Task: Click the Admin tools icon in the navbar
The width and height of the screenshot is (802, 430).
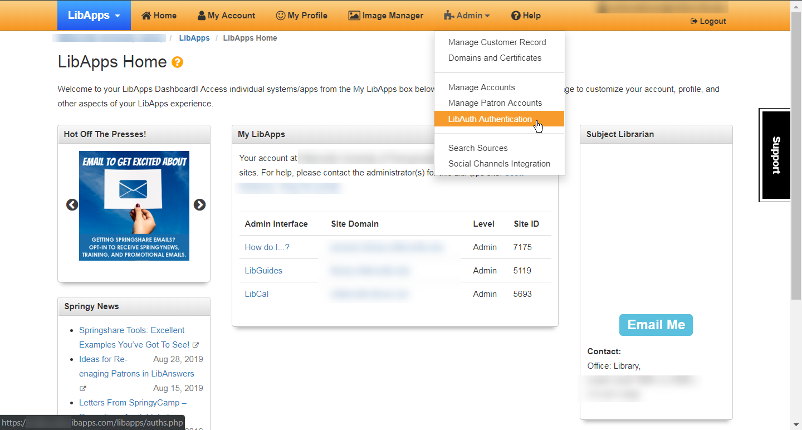Action: point(451,15)
